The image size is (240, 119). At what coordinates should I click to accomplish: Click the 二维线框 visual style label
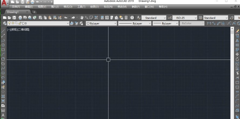(x=24, y=29)
